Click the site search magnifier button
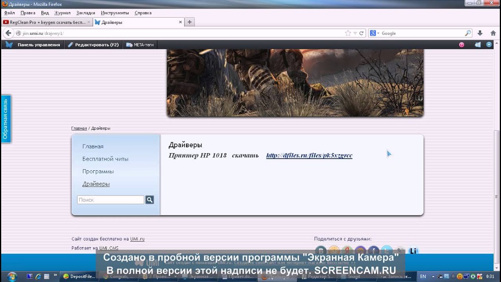 (x=150, y=200)
